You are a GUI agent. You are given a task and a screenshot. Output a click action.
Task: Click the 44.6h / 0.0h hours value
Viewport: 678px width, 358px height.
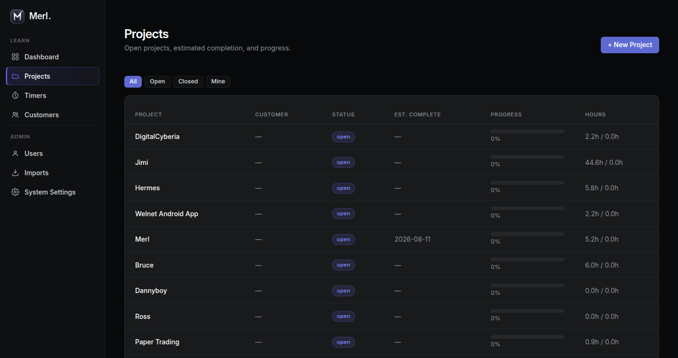point(604,163)
